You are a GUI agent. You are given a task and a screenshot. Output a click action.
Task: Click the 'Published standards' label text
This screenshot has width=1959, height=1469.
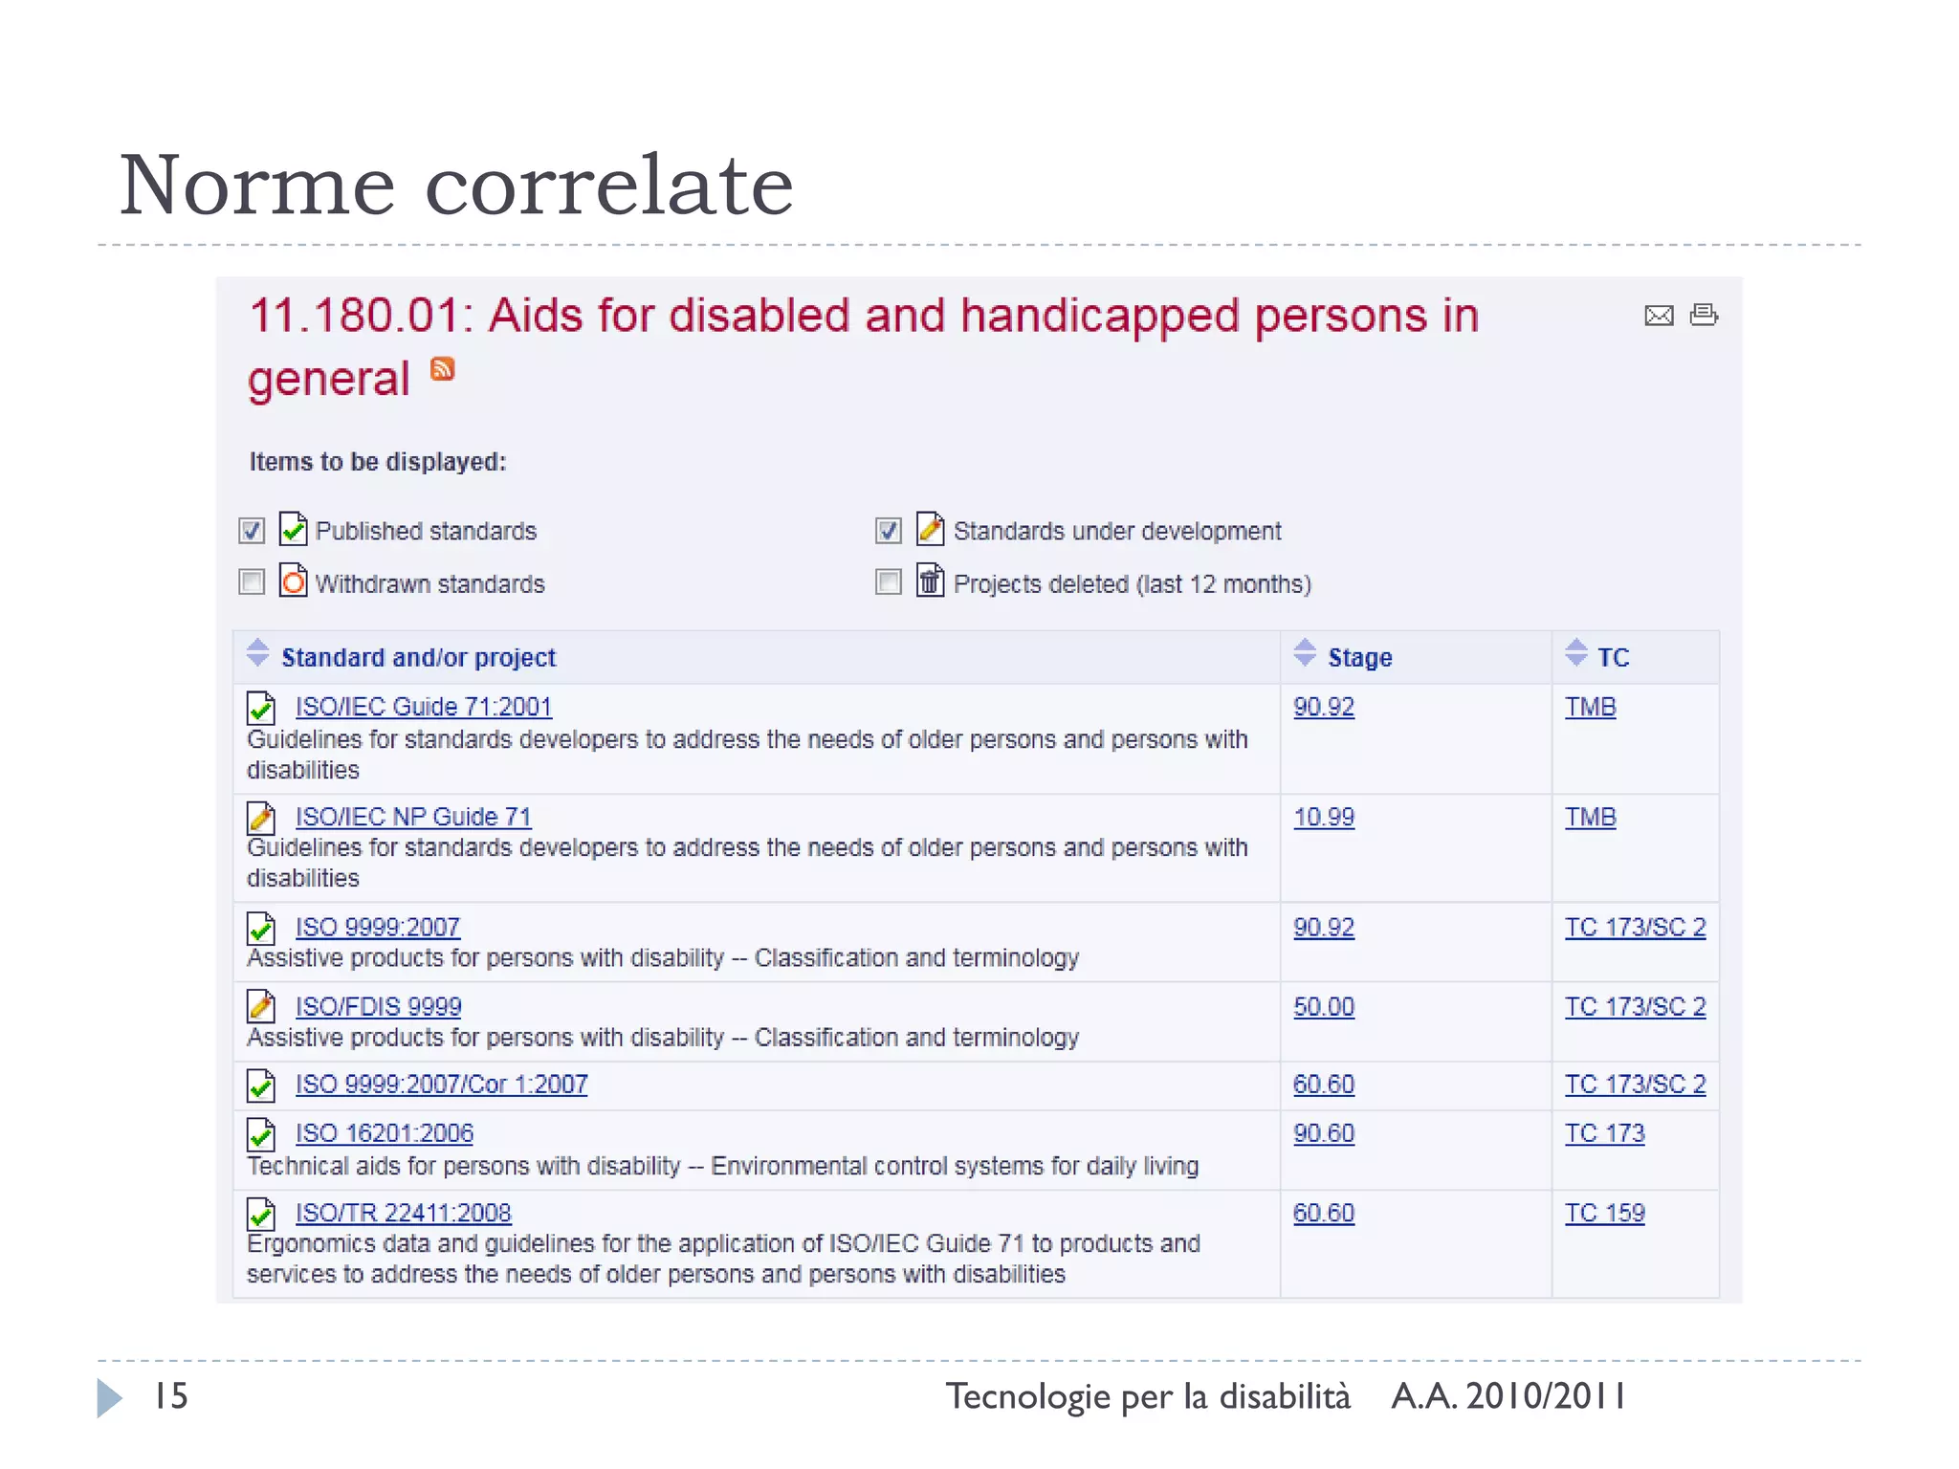(x=427, y=531)
